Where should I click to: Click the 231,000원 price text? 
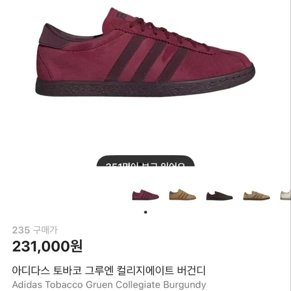(x=47, y=246)
